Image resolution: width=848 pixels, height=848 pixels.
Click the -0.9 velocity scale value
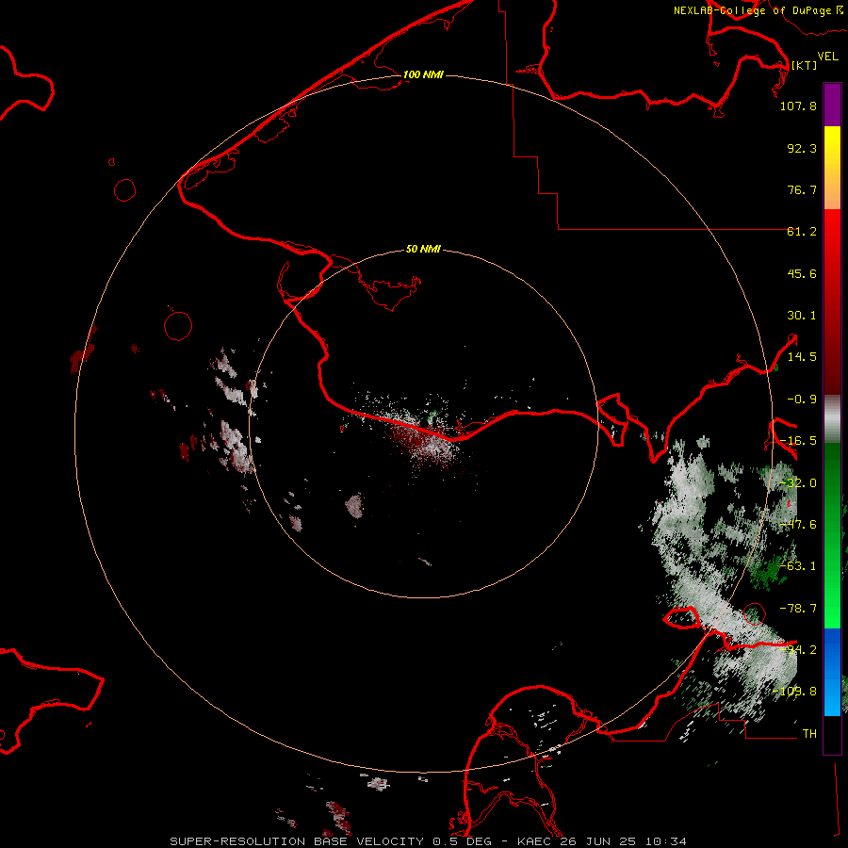coord(802,400)
